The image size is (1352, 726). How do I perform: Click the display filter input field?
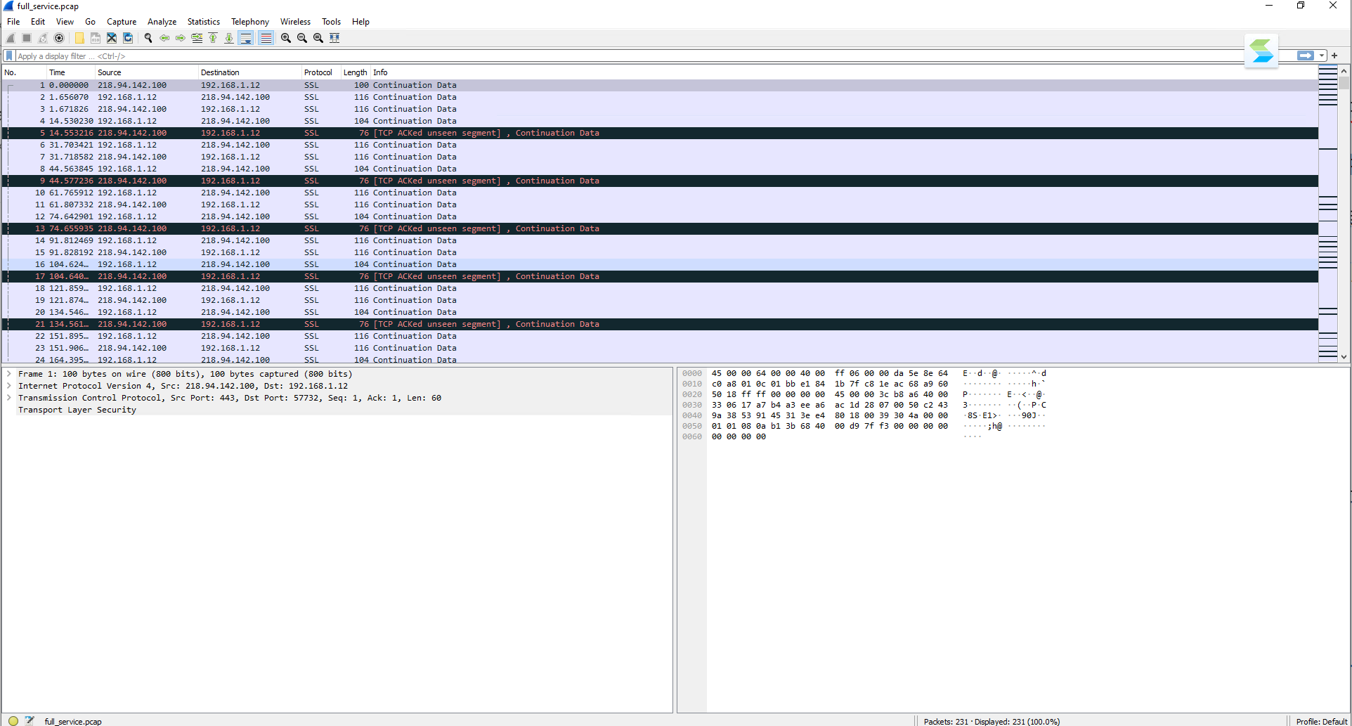[x=351, y=56]
